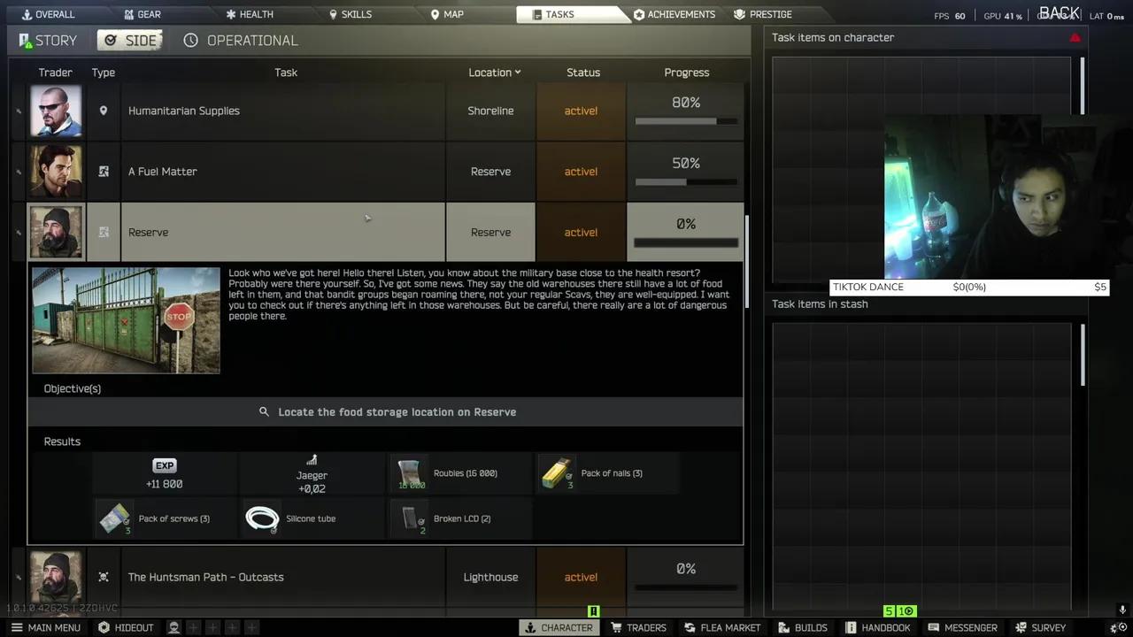1133x637 pixels.
Task: Open the Gear tab
Action: (142, 14)
